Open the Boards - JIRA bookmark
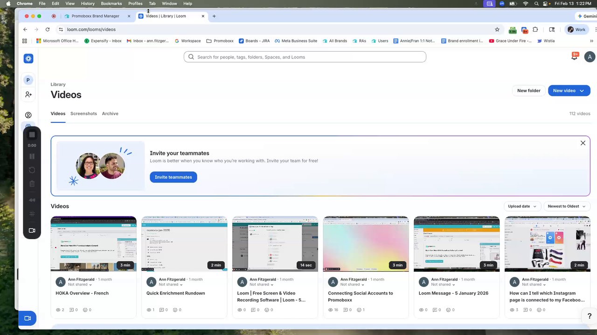 pyautogui.click(x=254, y=41)
